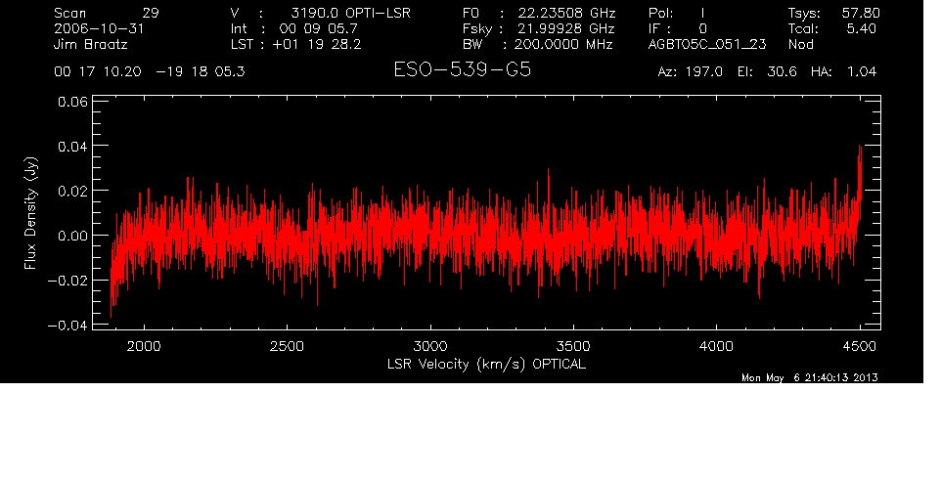Viewport: 941px width, 479px height.
Task: Click the -0.02 y-axis tick label
Action: [67, 281]
